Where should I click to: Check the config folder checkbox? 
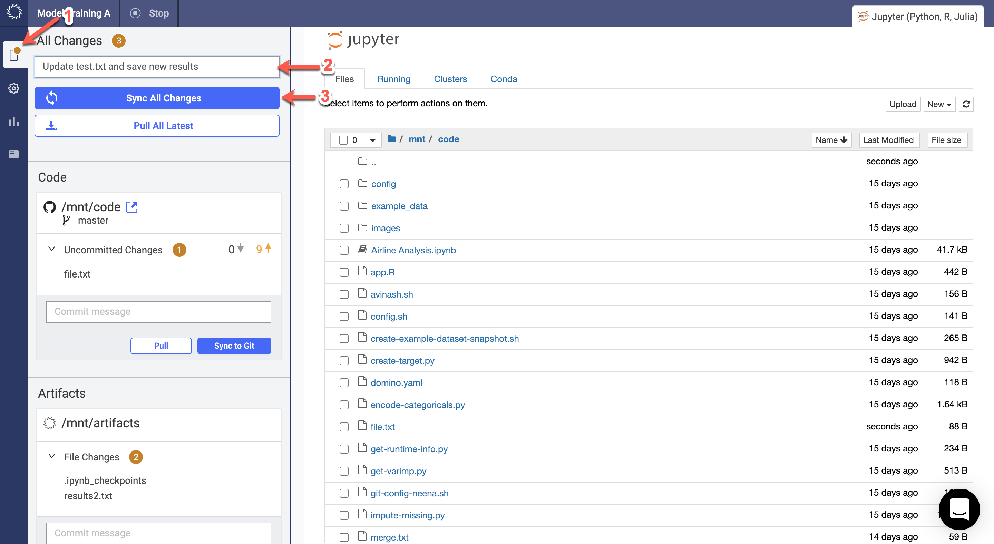click(x=344, y=184)
